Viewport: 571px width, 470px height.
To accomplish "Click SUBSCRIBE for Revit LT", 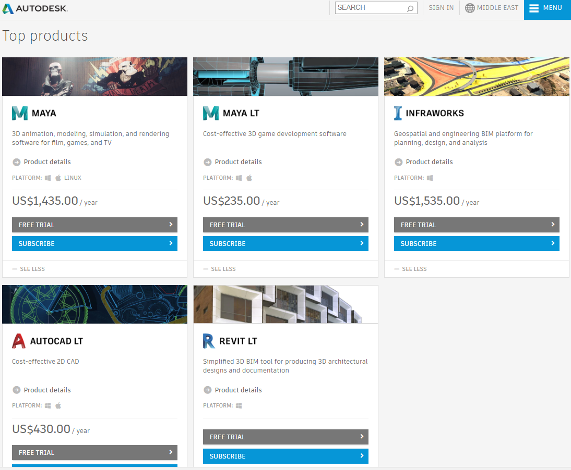I will (285, 456).
